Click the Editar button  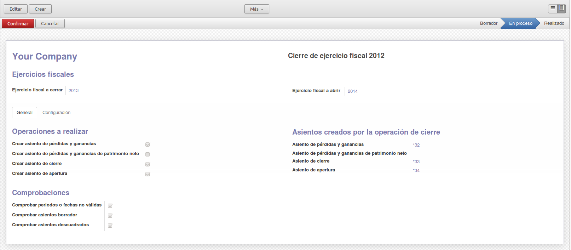16,9
